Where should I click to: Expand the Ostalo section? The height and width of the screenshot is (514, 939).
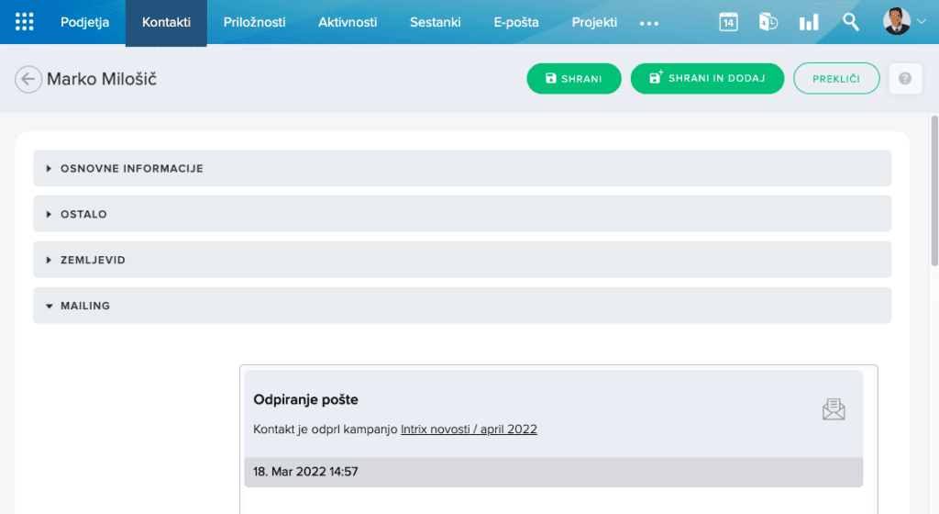coord(83,215)
